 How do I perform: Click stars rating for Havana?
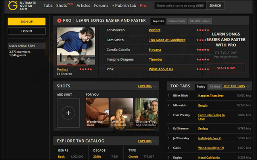(203, 50)
